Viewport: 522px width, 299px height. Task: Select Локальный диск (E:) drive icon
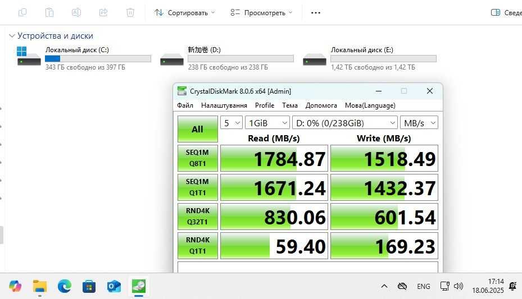coord(315,60)
